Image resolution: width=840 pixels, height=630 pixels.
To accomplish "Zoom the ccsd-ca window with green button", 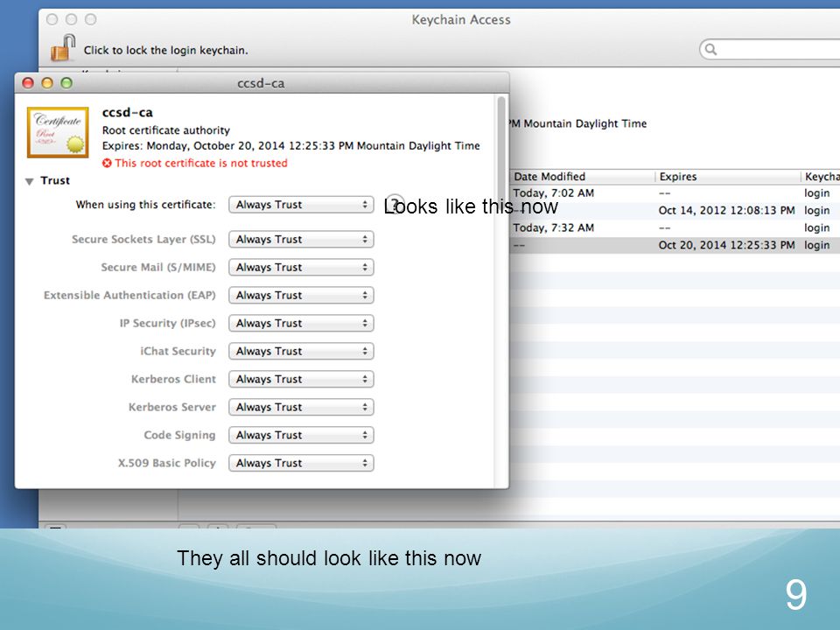I will (66, 83).
